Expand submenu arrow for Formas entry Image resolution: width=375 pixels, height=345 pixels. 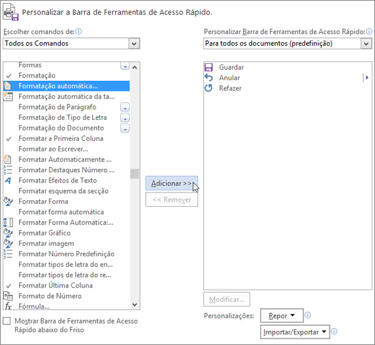coord(125,66)
